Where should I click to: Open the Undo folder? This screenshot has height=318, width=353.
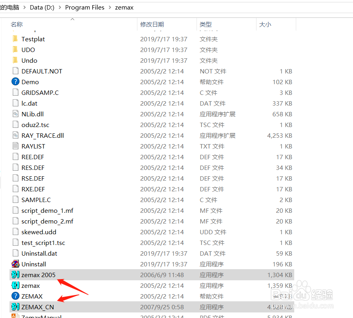tap(29, 60)
